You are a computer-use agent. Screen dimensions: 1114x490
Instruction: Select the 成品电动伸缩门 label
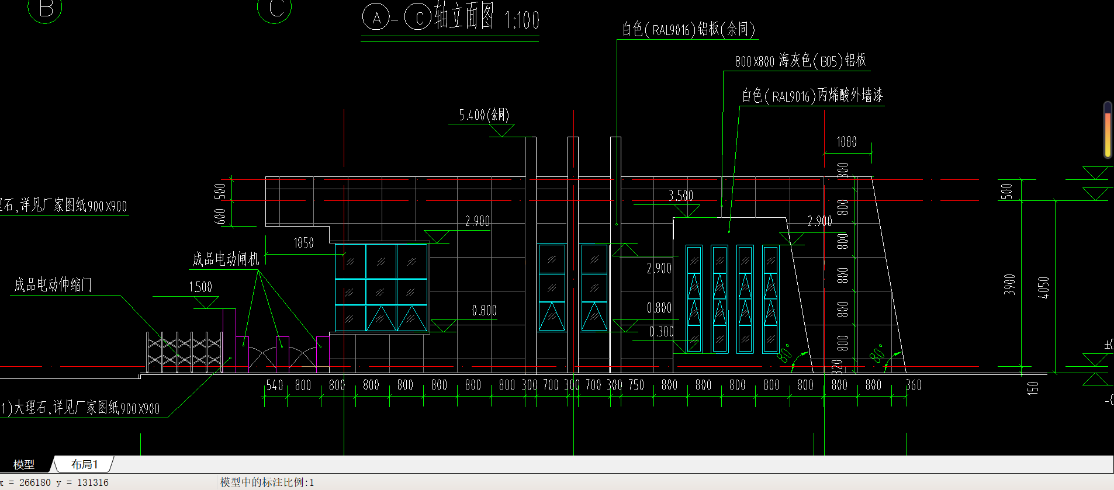point(53,284)
